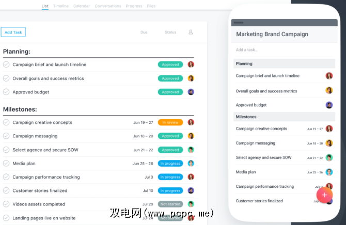Image resolution: width=346 pixels, height=225 pixels.
Task: Mark Campaign messaging task complete
Action: tap(6, 136)
